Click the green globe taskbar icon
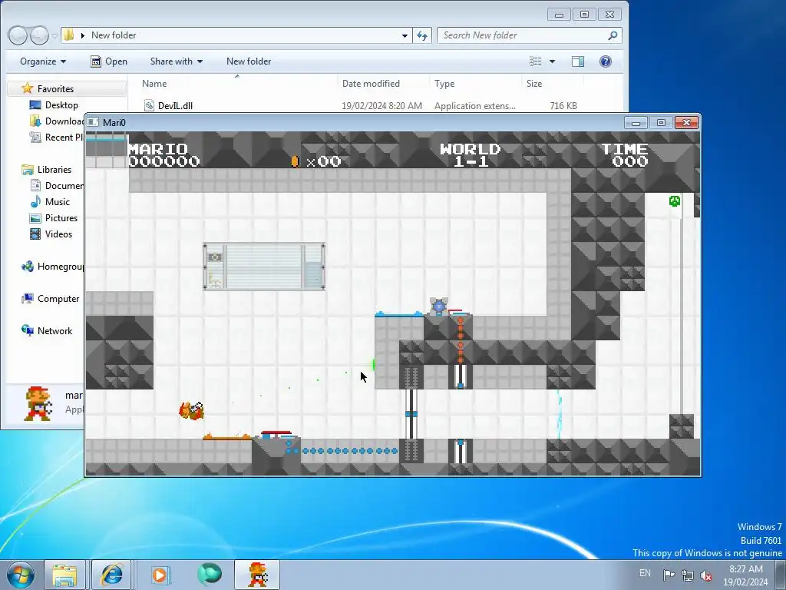The width and height of the screenshot is (786, 590). click(x=209, y=575)
